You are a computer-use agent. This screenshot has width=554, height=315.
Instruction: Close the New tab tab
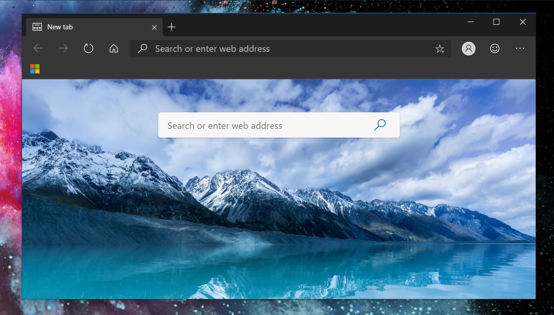tap(154, 27)
